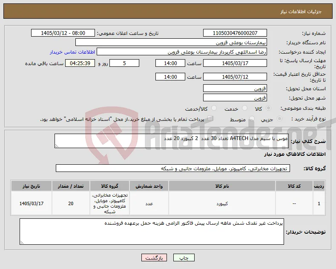Click the تعداد / مقدار column header
336x269 pixels.
pos(71,186)
